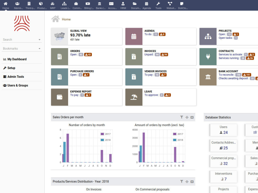
Task: Click the company logo in sidebar
Action: coord(22,23)
